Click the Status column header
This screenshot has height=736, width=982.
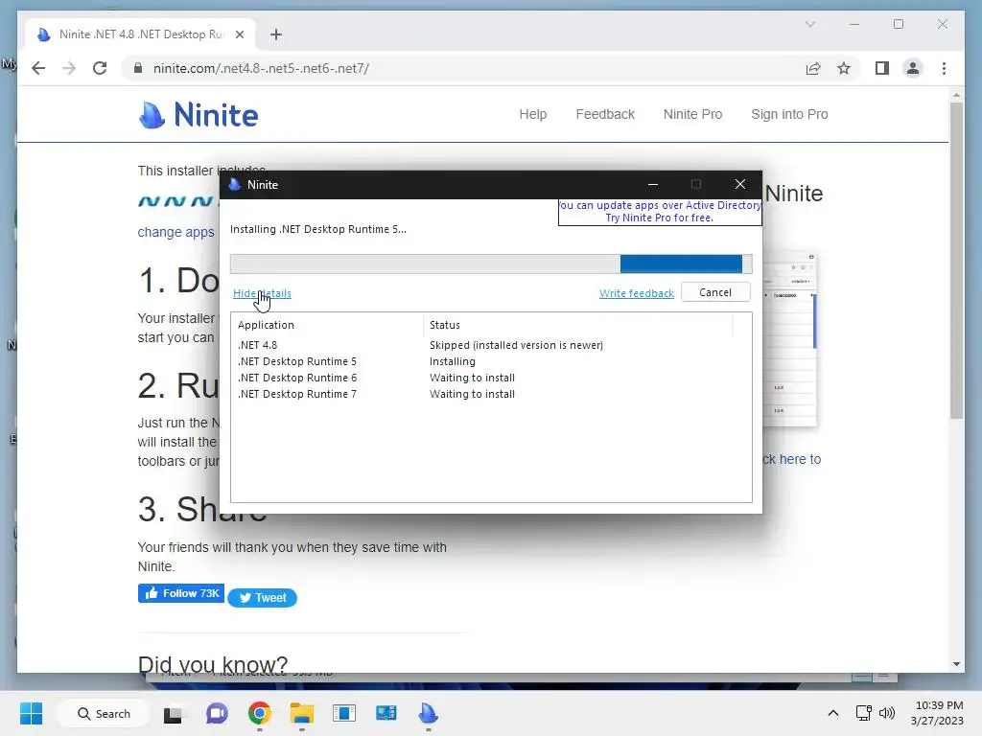click(577, 325)
